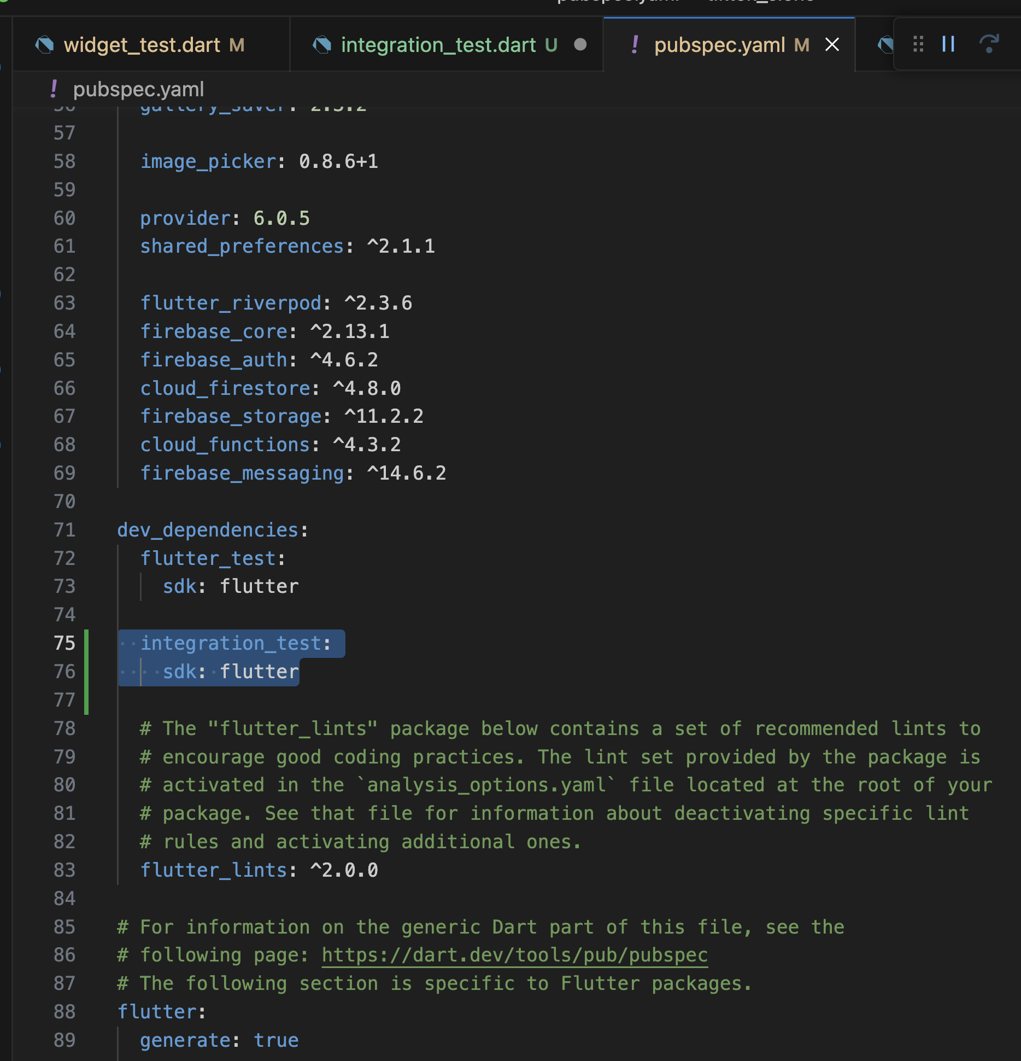Click the Dart file icon on integration_test.dart tab
Screen dimensions: 1021x1061
322,45
